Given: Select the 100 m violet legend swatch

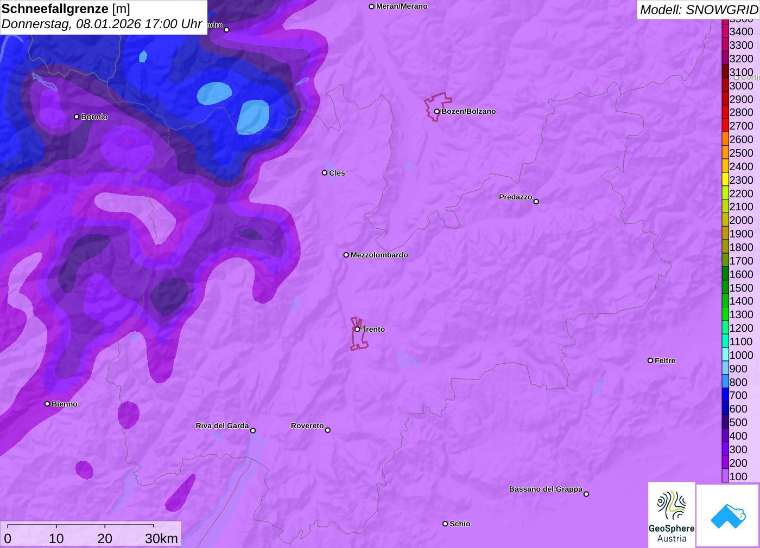Looking at the screenshot, I should pyautogui.click(x=725, y=475).
